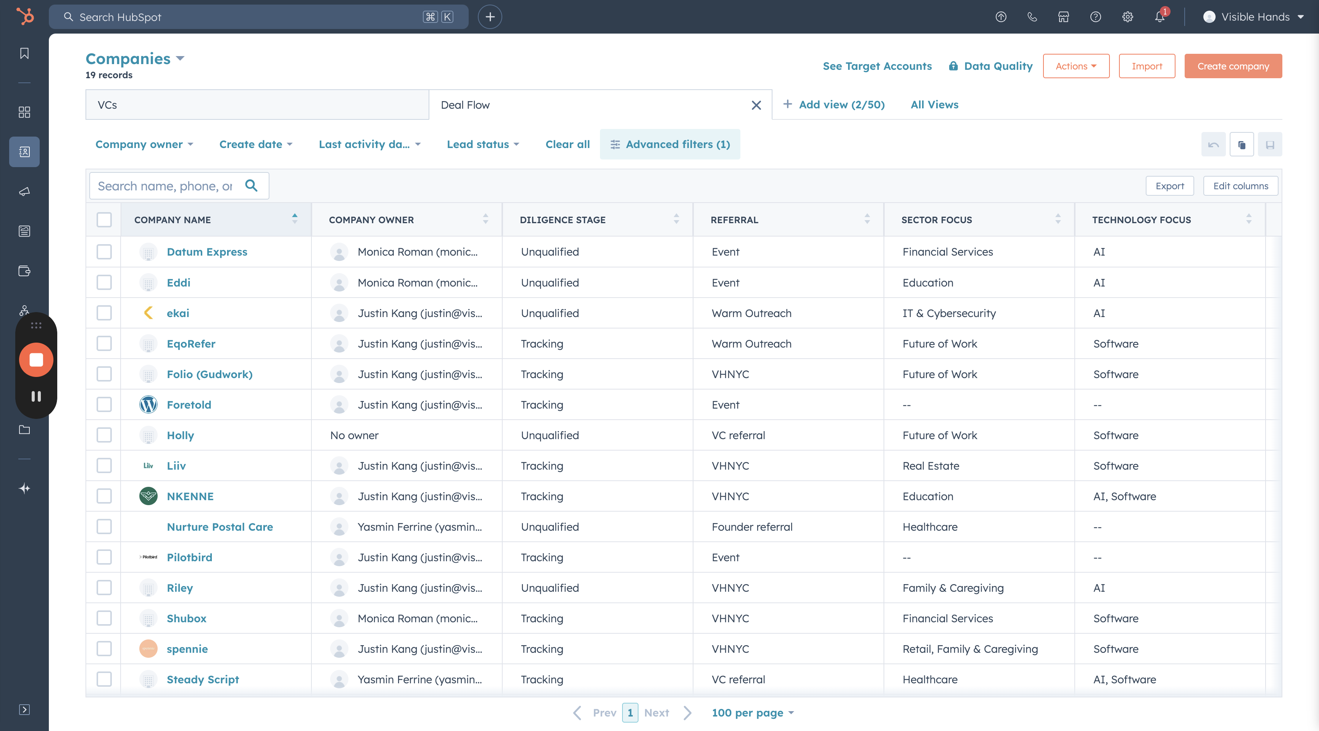The width and height of the screenshot is (1319, 731).
Task: Open the Help icon
Action: coord(1096,16)
